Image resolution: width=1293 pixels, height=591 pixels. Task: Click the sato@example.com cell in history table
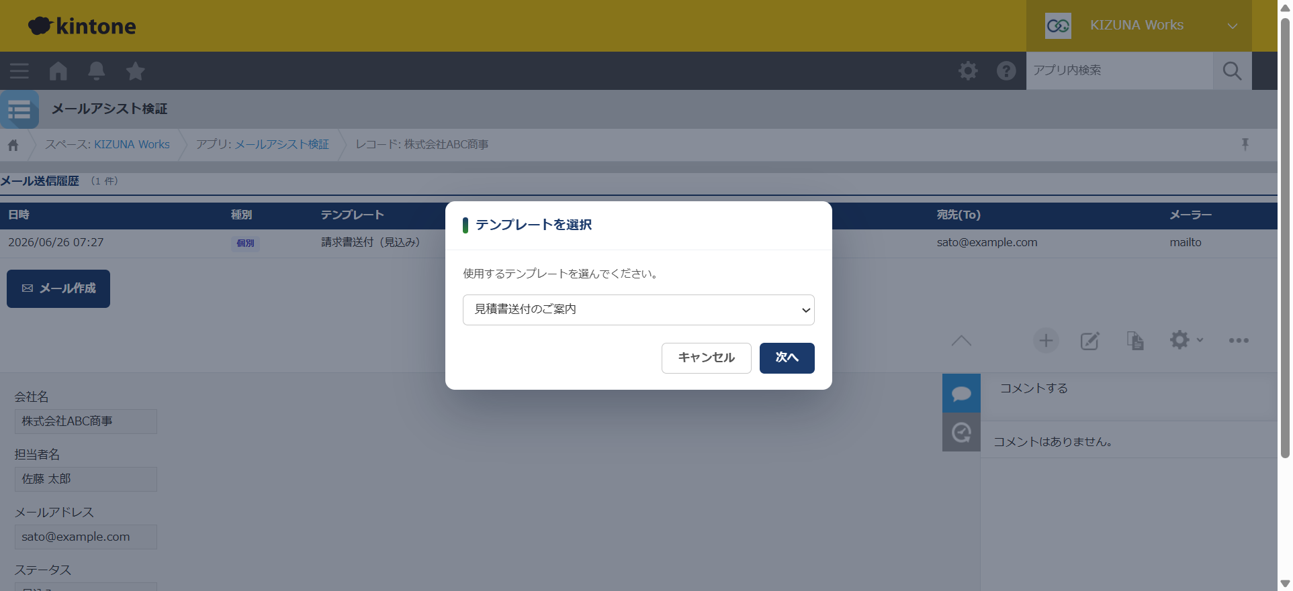point(987,242)
